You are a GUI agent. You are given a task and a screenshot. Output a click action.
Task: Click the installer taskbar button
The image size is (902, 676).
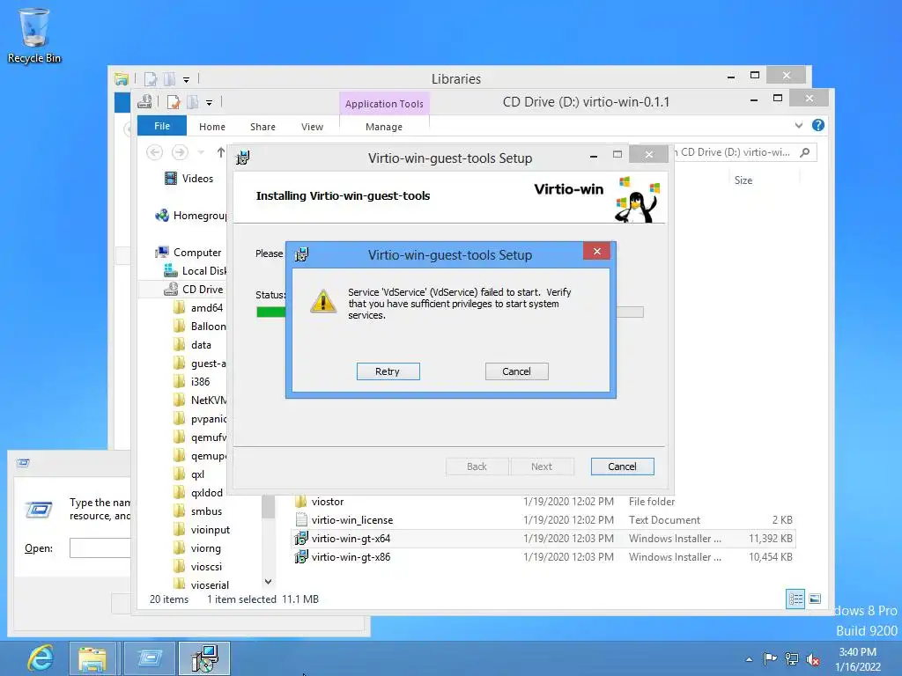[x=204, y=658]
